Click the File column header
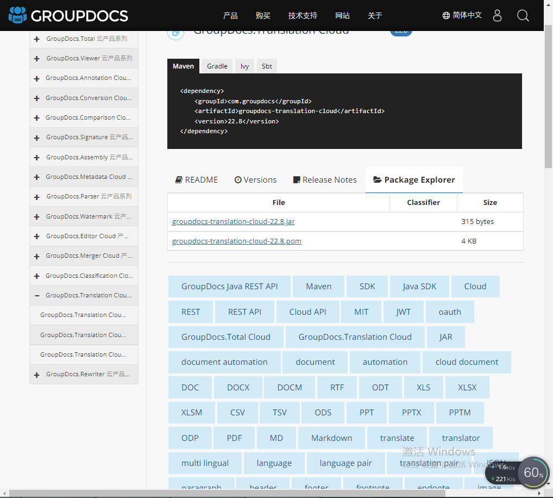553x498 pixels. pos(279,203)
